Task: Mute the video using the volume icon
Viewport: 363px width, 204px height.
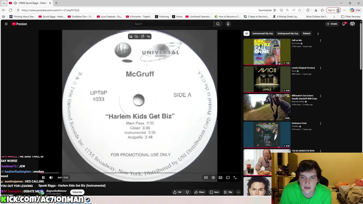Action: [x=51, y=178]
